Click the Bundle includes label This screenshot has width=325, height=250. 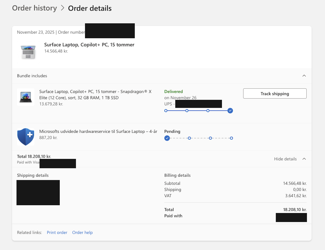32,76
